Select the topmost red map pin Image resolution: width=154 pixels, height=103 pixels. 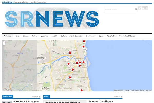[84, 42]
